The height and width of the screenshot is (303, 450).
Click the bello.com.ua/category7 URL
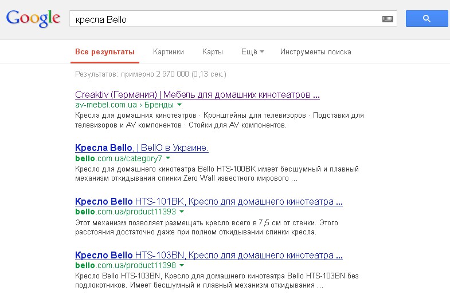[119, 158]
